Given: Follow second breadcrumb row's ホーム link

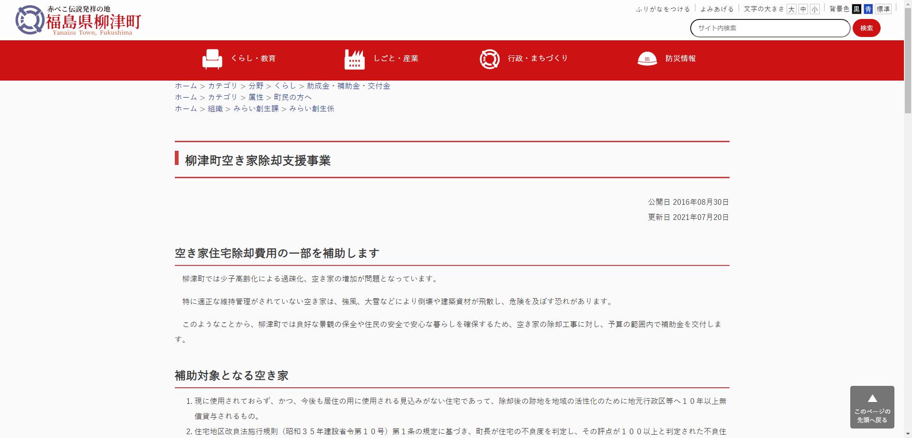Looking at the screenshot, I should [x=186, y=97].
